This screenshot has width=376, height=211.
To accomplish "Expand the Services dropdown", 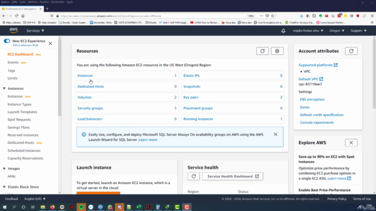I will tap(35, 30).
